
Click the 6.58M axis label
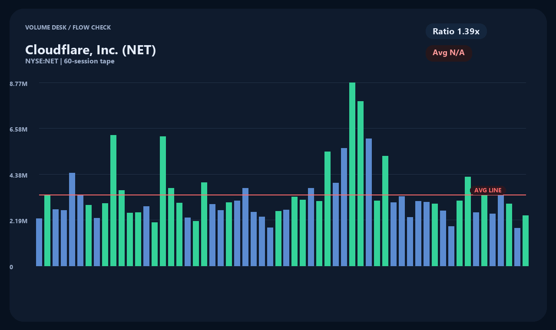(19, 129)
